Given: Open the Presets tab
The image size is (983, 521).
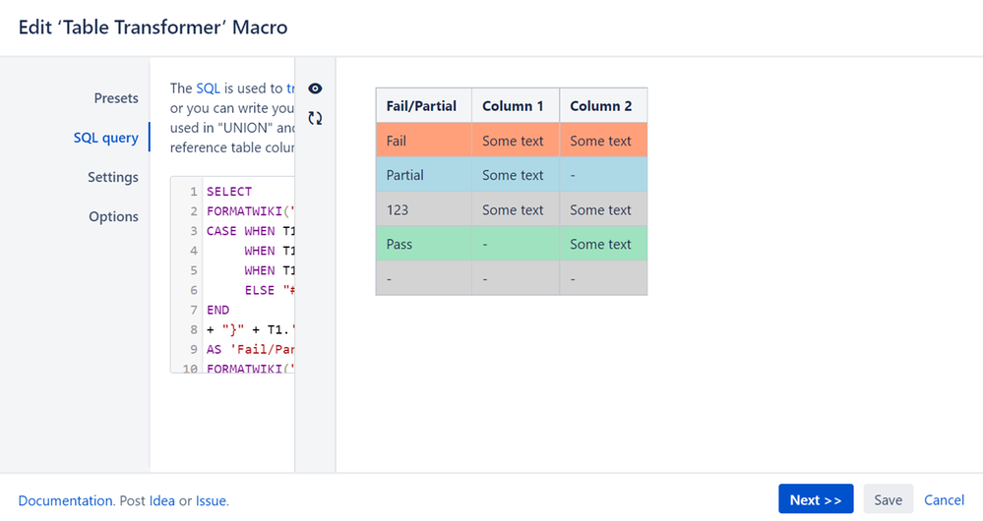Looking at the screenshot, I should coord(116,98).
